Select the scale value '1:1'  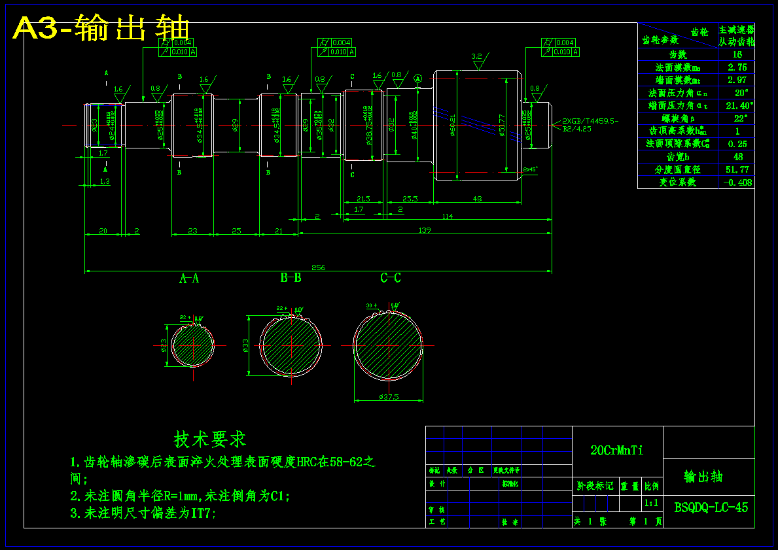pyautogui.click(x=651, y=504)
